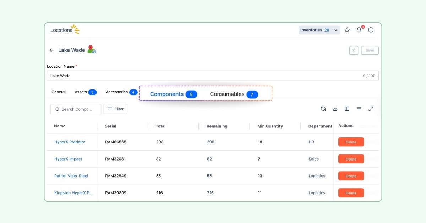Image resolution: width=426 pixels, height=223 pixels.
Task: Change row density with lines icon
Action: tap(359, 109)
